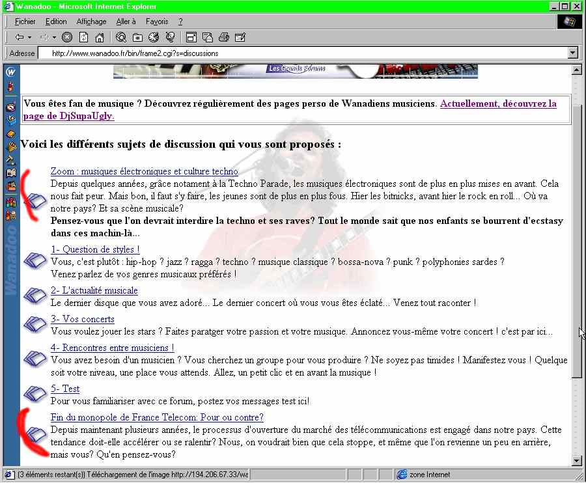The width and height of the screenshot is (586, 483).
Task: Click the compass icon in Wanadoo sidebar
Action: coord(11,107)
